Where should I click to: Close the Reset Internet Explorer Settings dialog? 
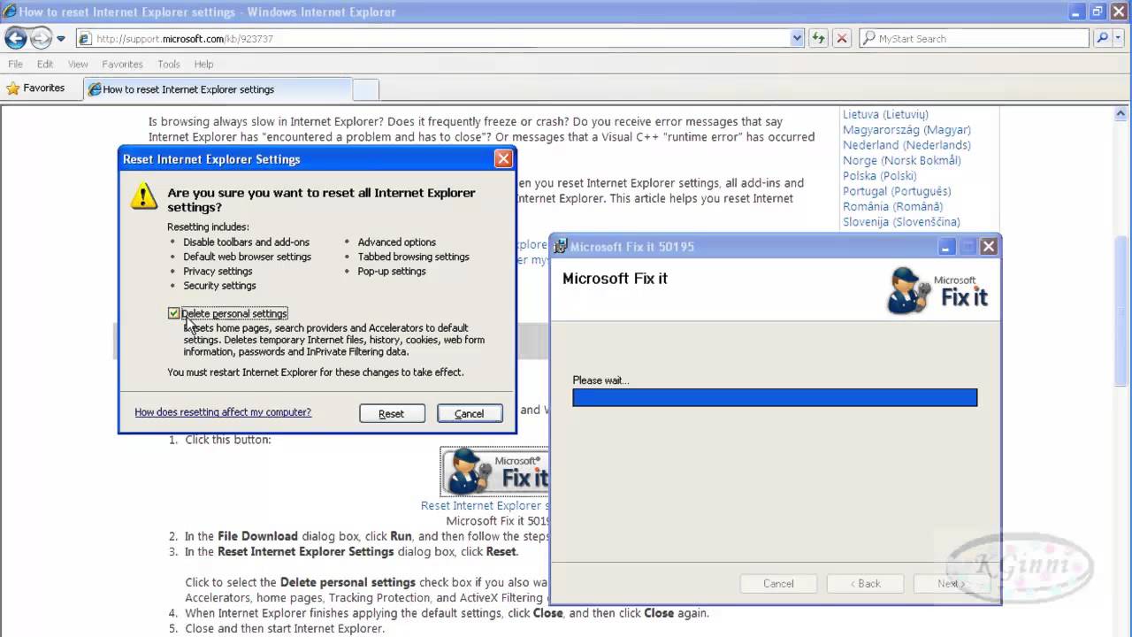click(503, 159)
